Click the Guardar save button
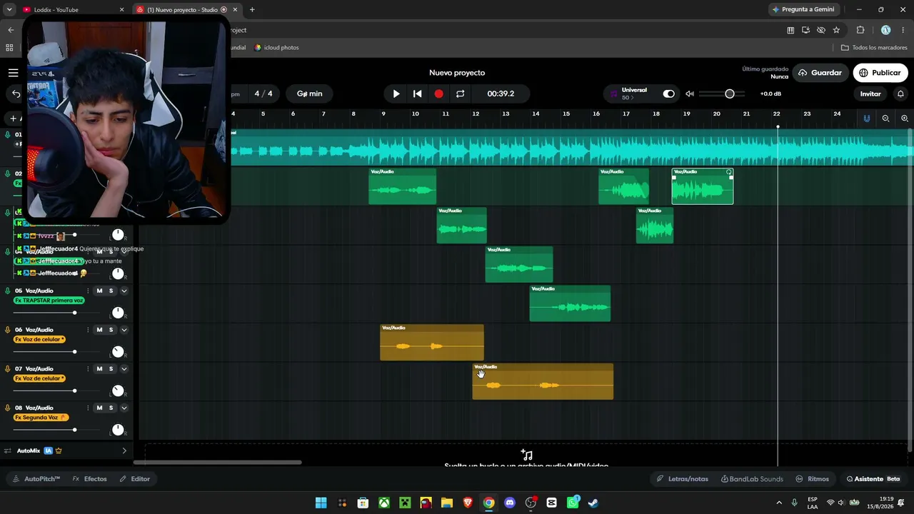Image resolution: width=914 pixels, height=514 pixels. (x=820, y=73)
